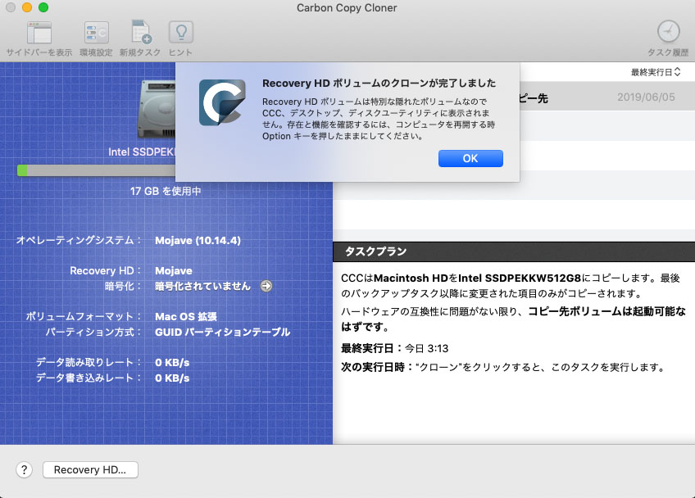Click the '次の実行日時' next run line
Viewport: 695px width, 498px height.
(503, 367)
